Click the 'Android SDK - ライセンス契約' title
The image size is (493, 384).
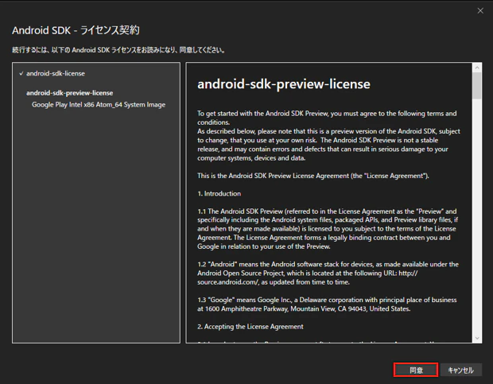[76, 30]
